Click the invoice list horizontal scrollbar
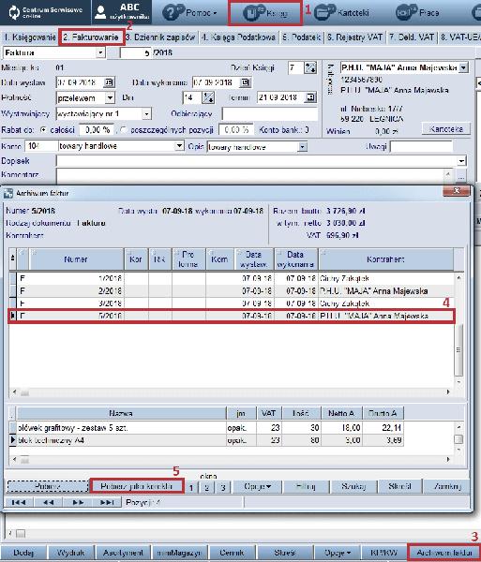The image size is (481, 562). [232, 392]
